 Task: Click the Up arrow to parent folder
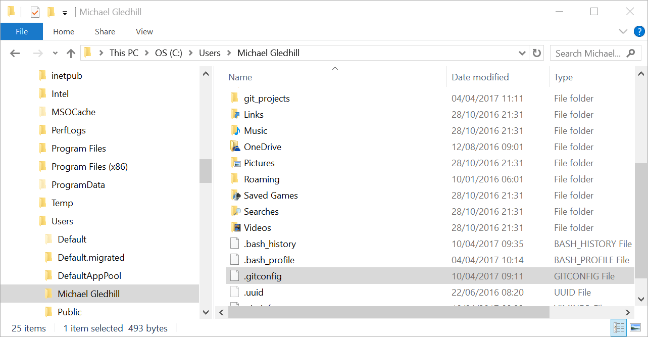coord(71,53)
